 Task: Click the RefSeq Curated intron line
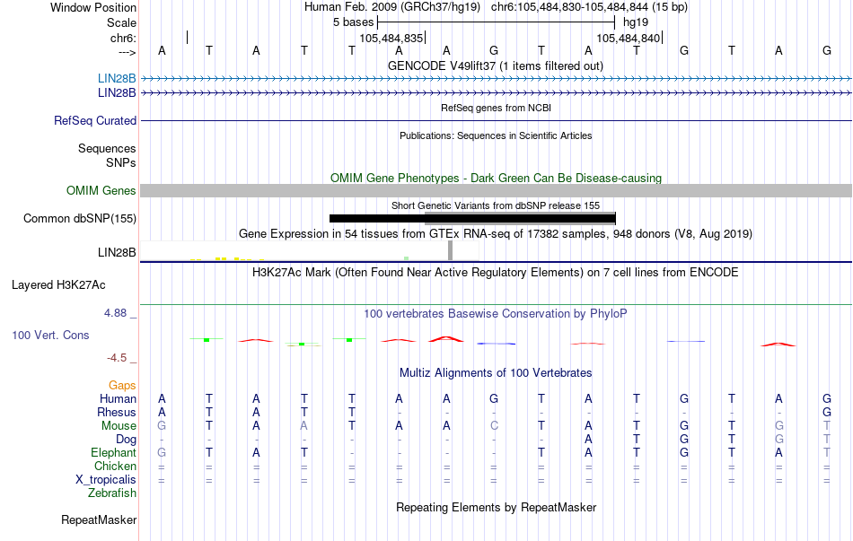point(496,121)
